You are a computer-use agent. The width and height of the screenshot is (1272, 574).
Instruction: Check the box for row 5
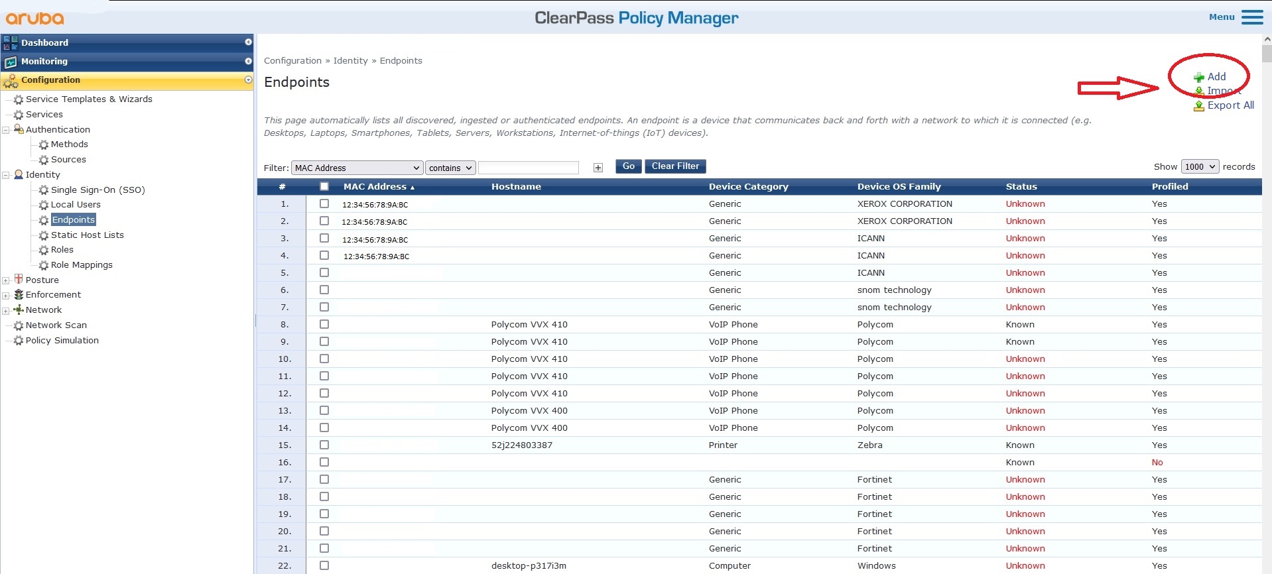tap(324, 272)
